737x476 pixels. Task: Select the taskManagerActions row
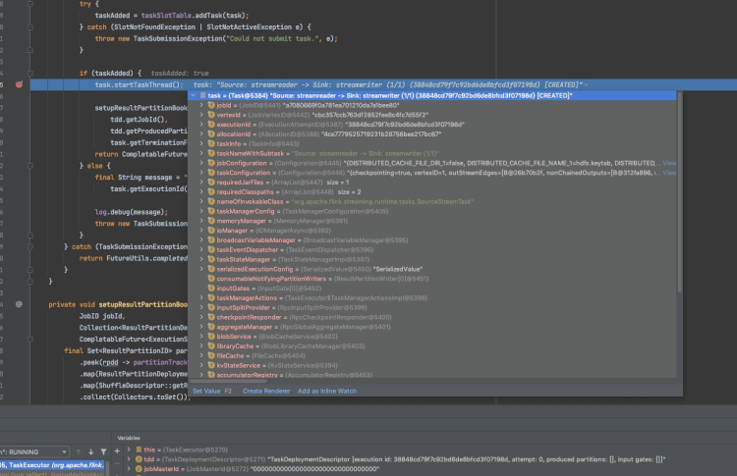click(432, 297)
